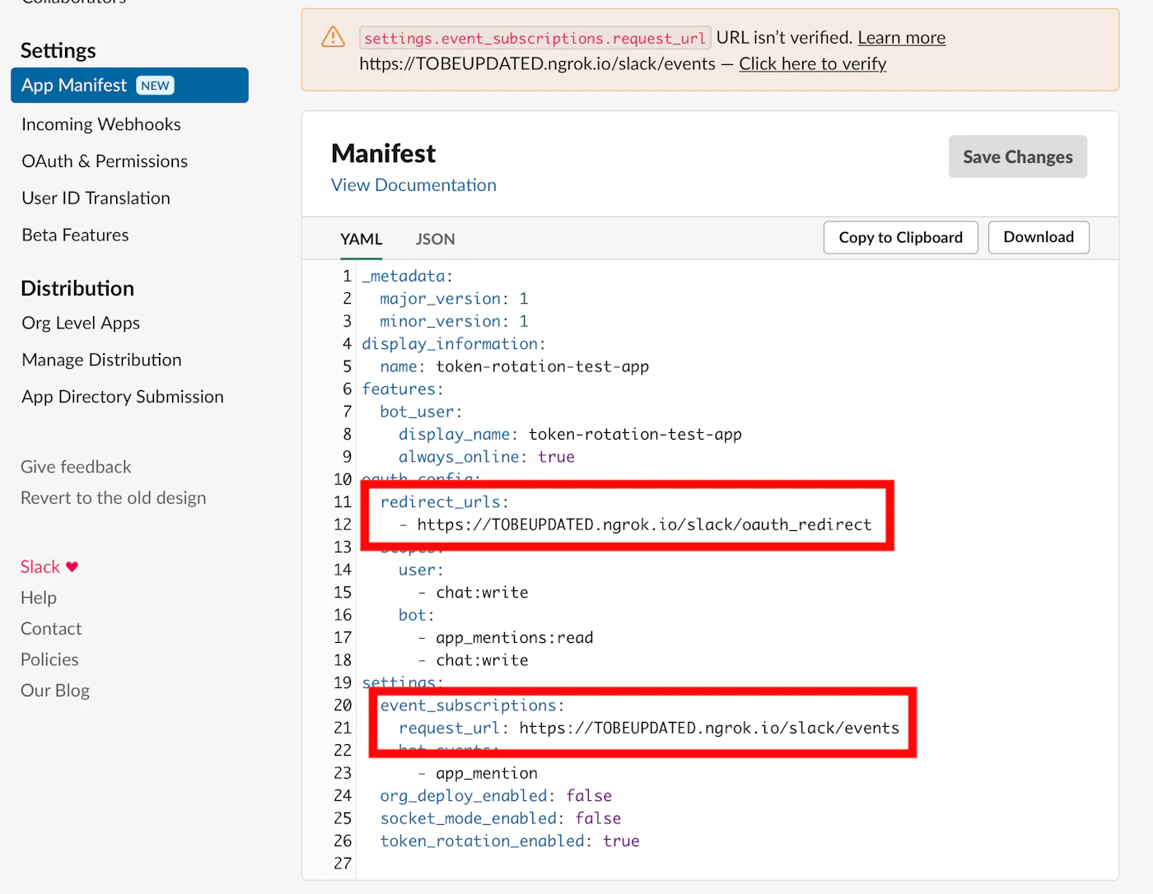1153x894 pixels.
Task: Click Save Changes button
Action: pyautogui.click(x=1018, y=156)
